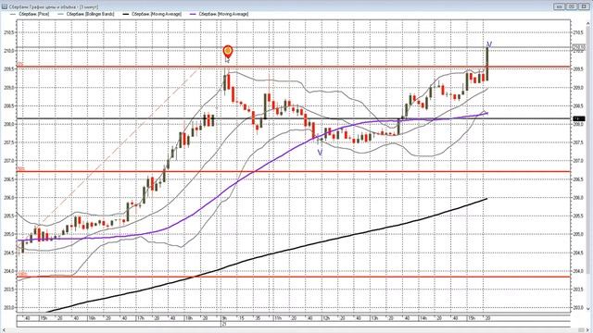Image resolution: width=593 pixels, height=333 pixels.
Task: Select the black horizontal line near 208.1
Action: (294, 118)
